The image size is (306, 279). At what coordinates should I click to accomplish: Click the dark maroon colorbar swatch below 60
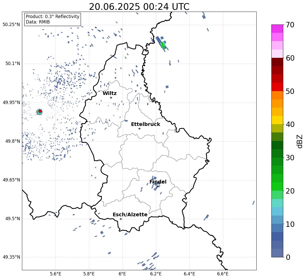[x=277, y=62]
